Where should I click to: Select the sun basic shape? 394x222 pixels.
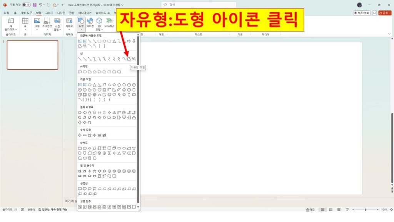pos(124,95)
